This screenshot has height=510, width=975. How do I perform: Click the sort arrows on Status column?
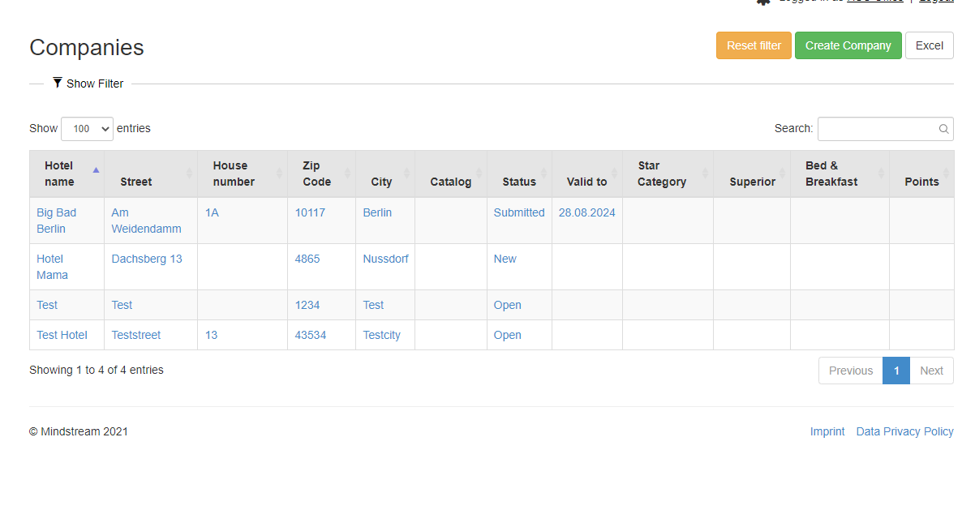coord(544,174)
